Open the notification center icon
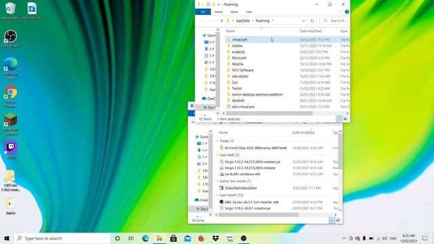The image size is (434, 244). pyautogui.click(x=425, y=238)
